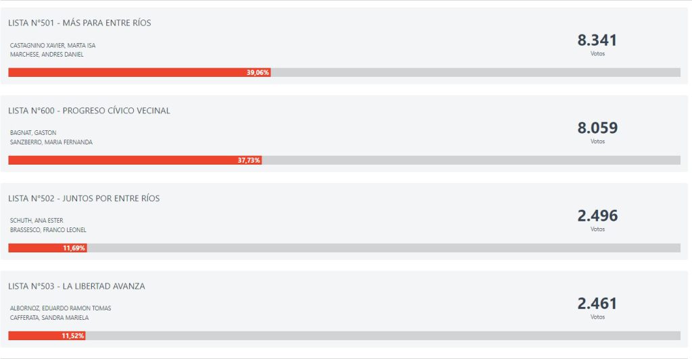Screen dimensions: 692x359
Task: Click the 39,06% red progress bar
Action: pos(139,72)
